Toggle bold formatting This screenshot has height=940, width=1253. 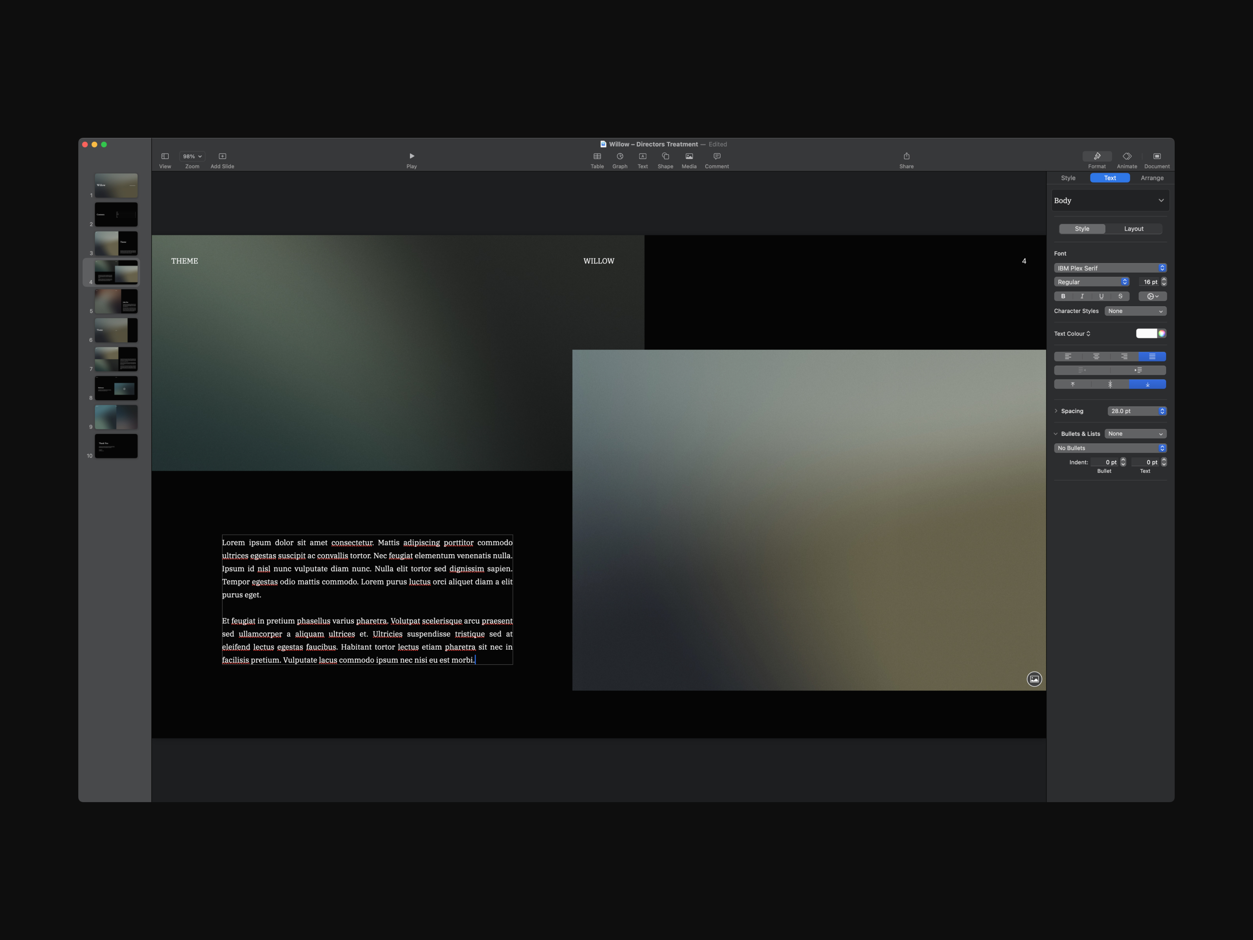(x=1063, y=296)
